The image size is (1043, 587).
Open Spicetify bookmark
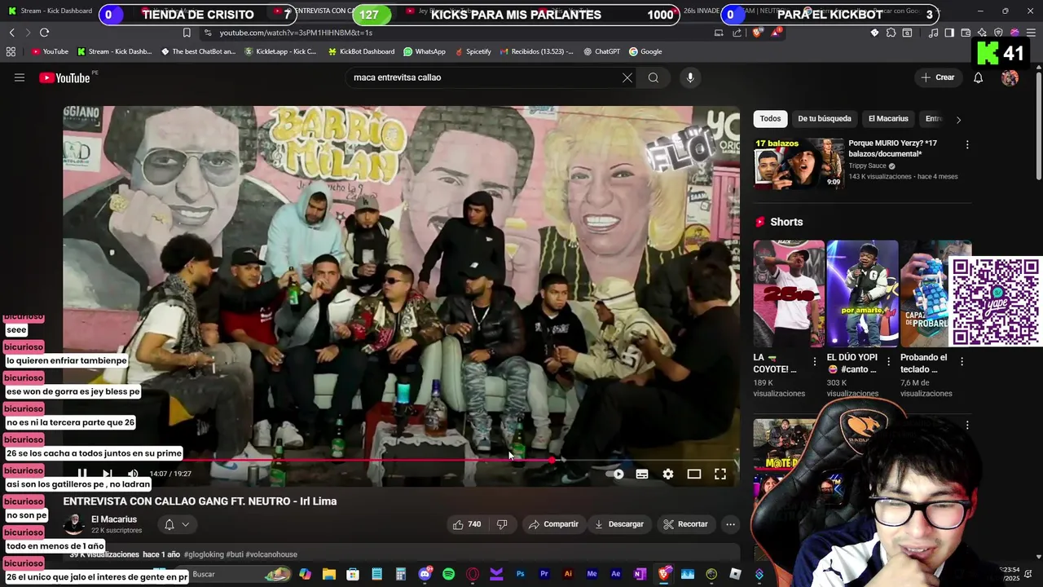(473, 51)
